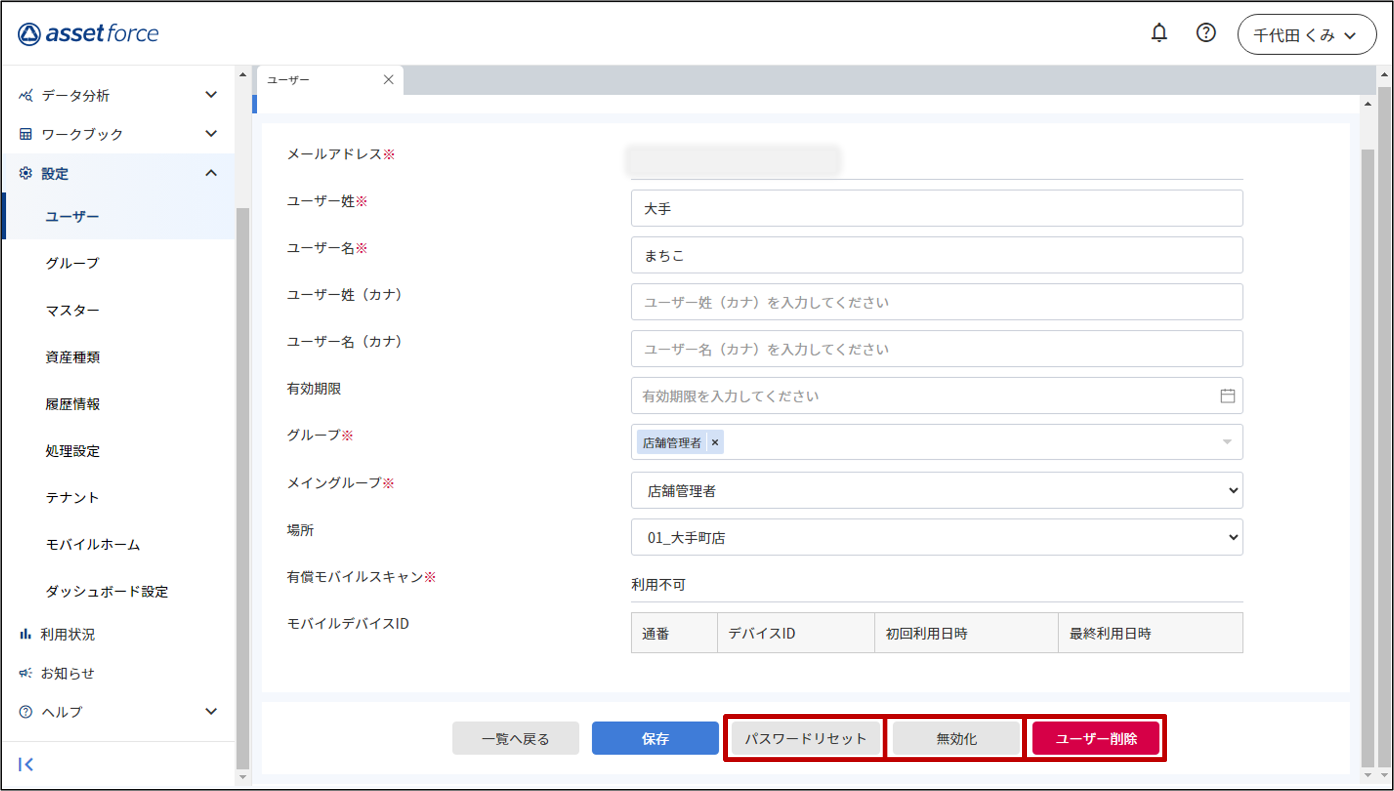This screenshot has width=1394, height=791.
Task: Open お知らせ from the sidebar
Action: pyautogui.click(x=68, y=673)
